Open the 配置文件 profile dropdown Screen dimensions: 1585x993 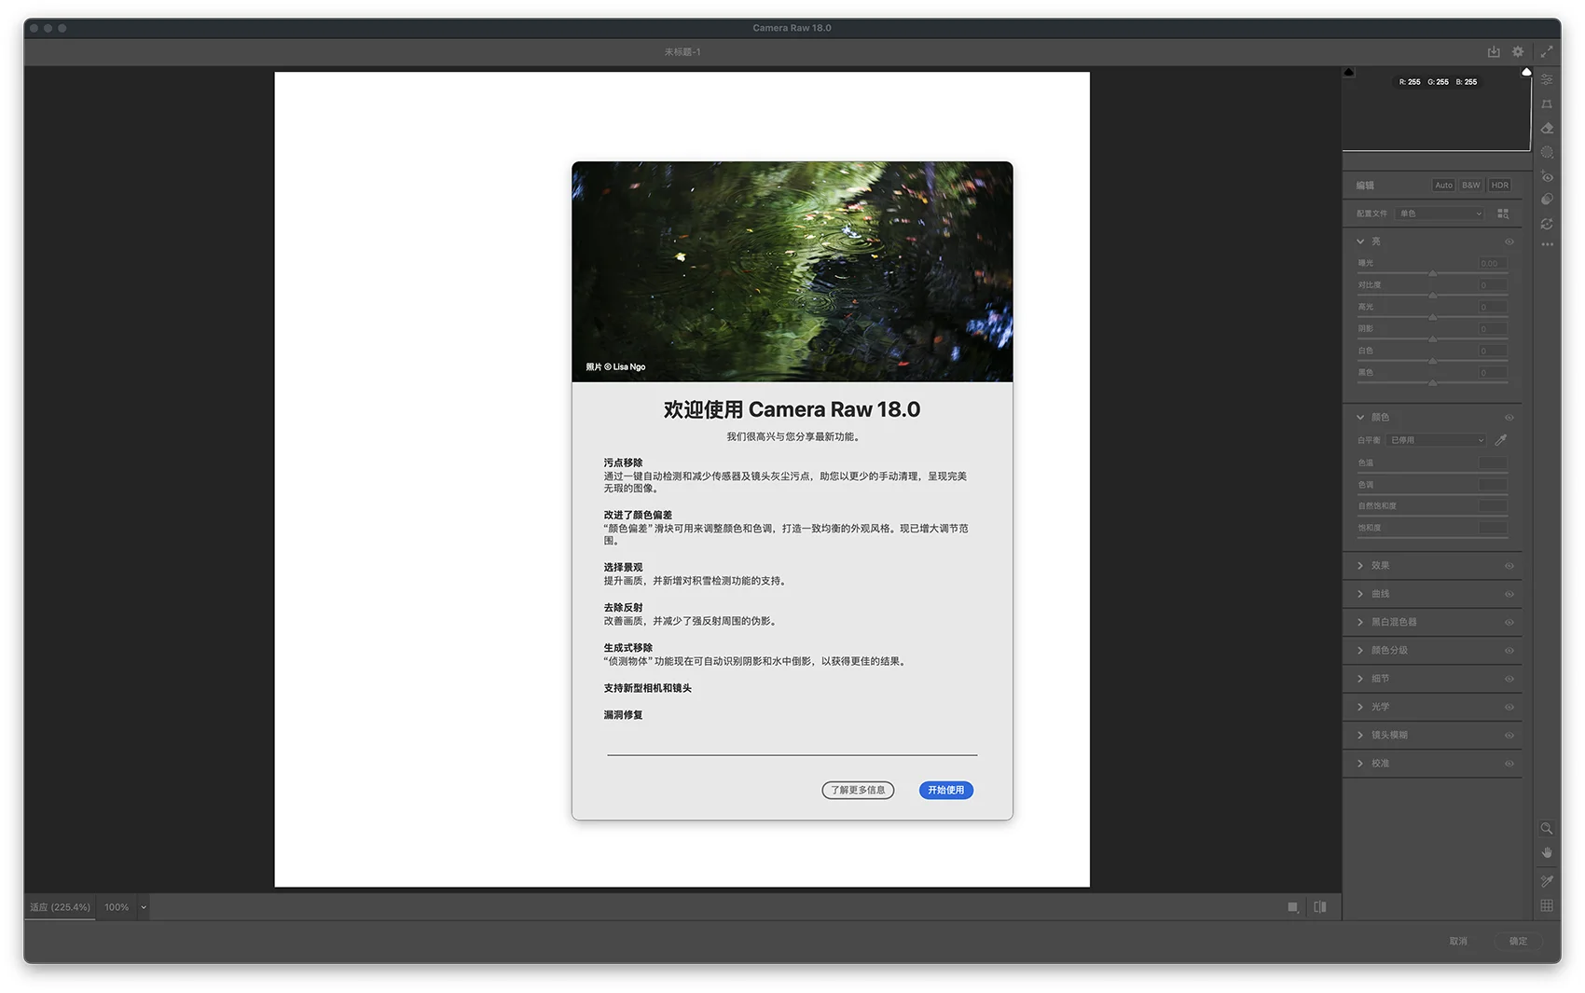click(x=1440, y=214)
